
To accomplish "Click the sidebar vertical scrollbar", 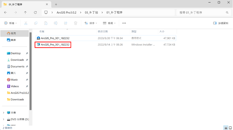I will (x=31, y=71).
